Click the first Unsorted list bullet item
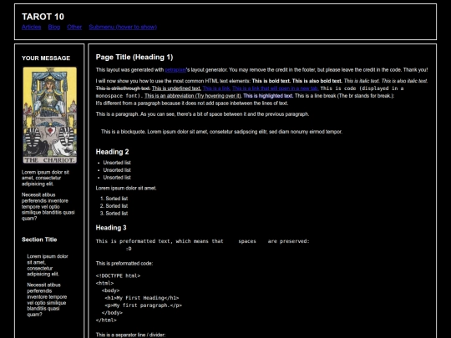The width and height of the screenshot is (451, 338). (117, 163)
